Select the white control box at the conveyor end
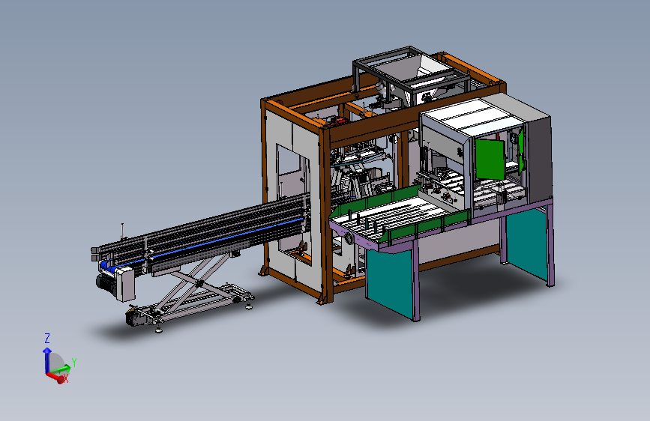The image size is (650, 421). click(126, 283)
